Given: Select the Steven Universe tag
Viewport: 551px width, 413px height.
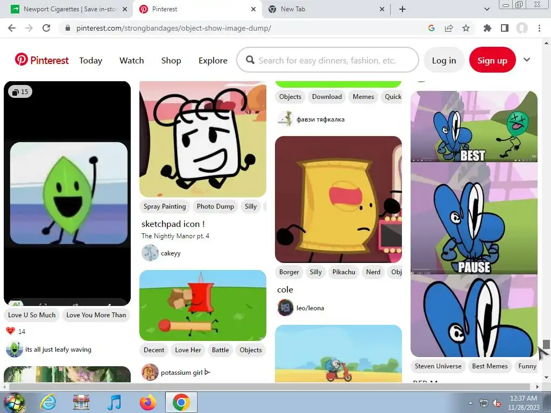Looking at the screenshot, I should tap(438, 366).
